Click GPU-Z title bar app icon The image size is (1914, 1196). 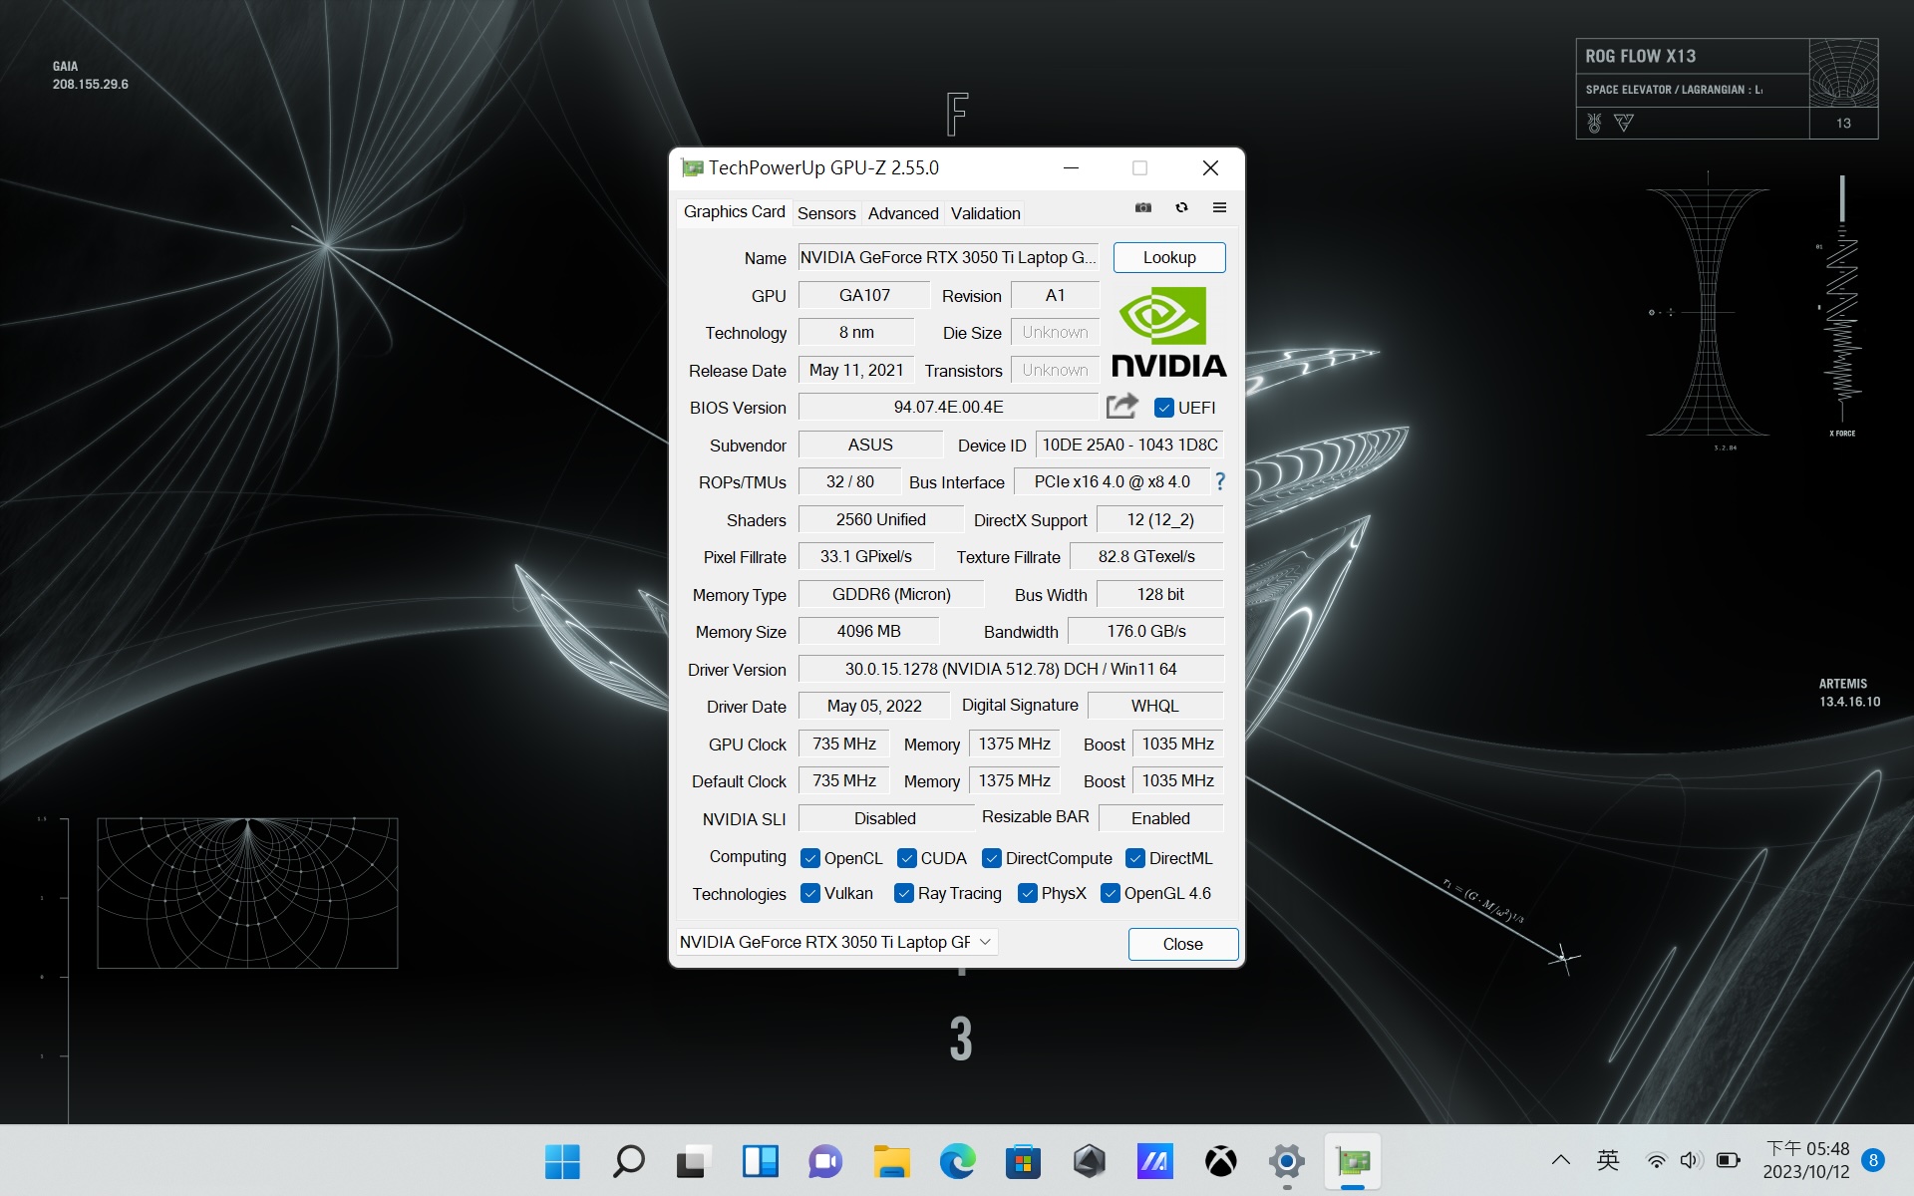point(692,167)
